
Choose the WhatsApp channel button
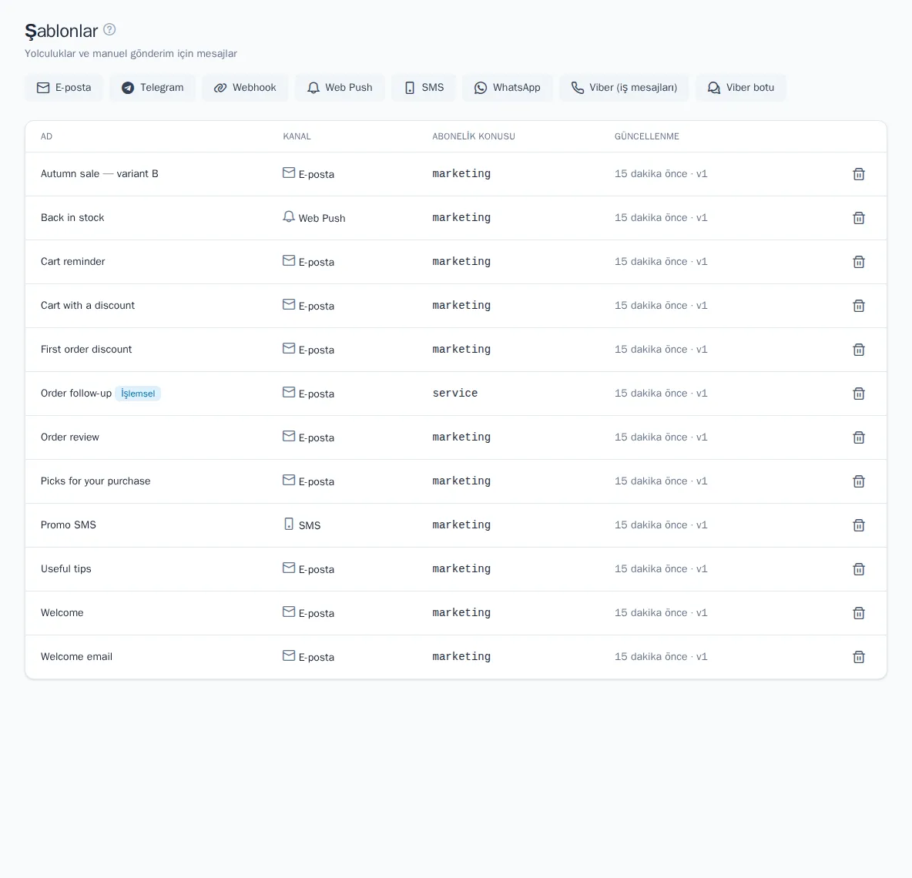(507, 88)
